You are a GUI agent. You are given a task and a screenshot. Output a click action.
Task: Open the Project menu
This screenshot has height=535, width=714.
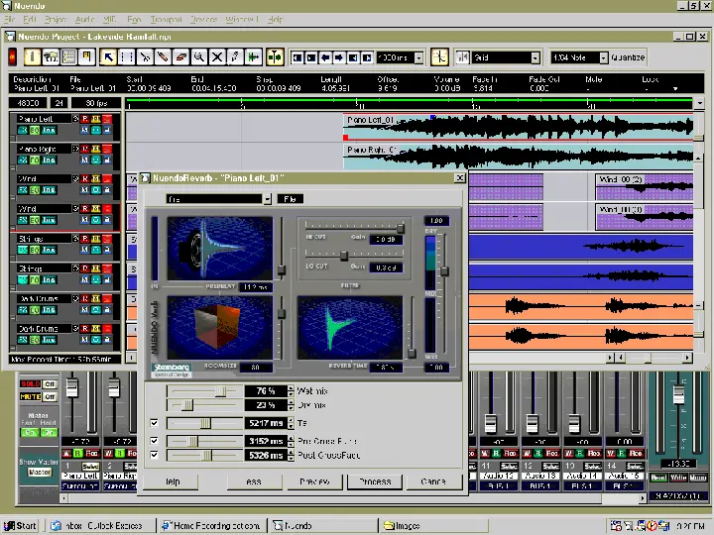click(x=56, y=20)
